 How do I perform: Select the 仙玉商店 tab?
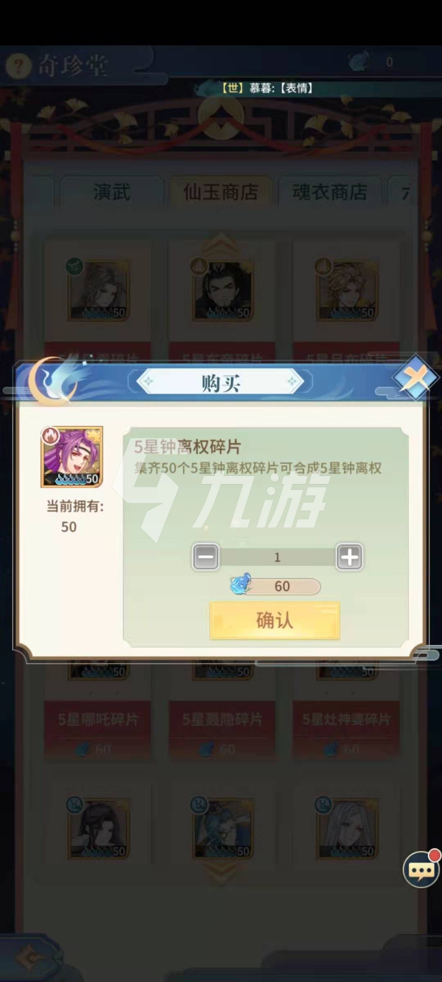(x=221, y=192)
